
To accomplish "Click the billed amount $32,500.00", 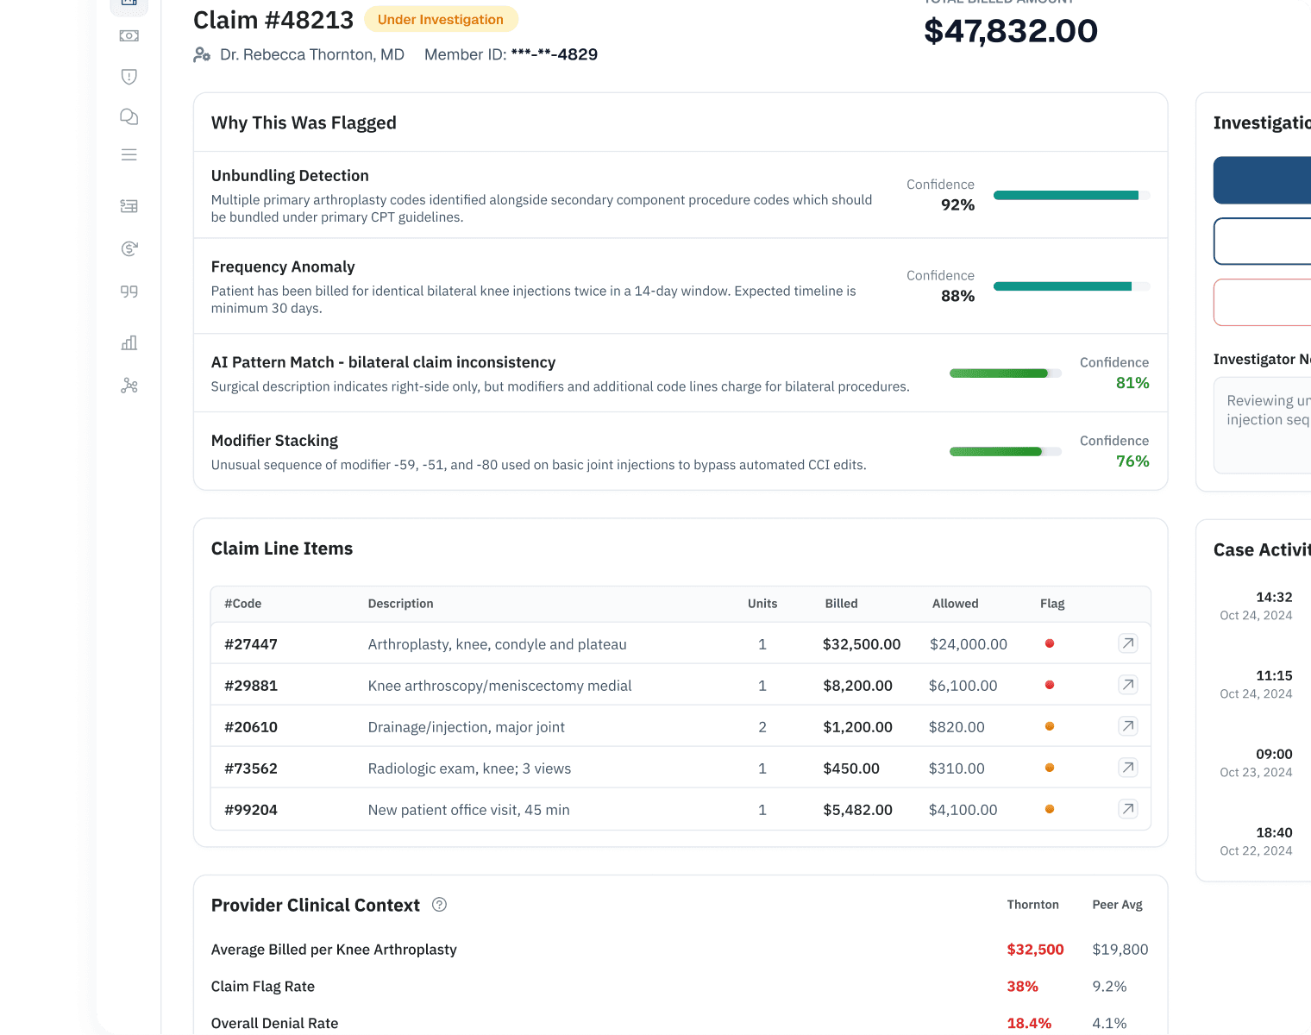I will click(x=862, y=644).
